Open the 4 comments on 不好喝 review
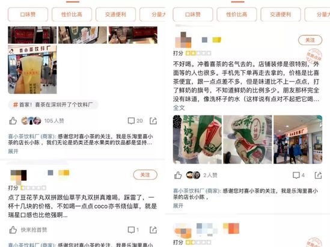 point(298,175)
